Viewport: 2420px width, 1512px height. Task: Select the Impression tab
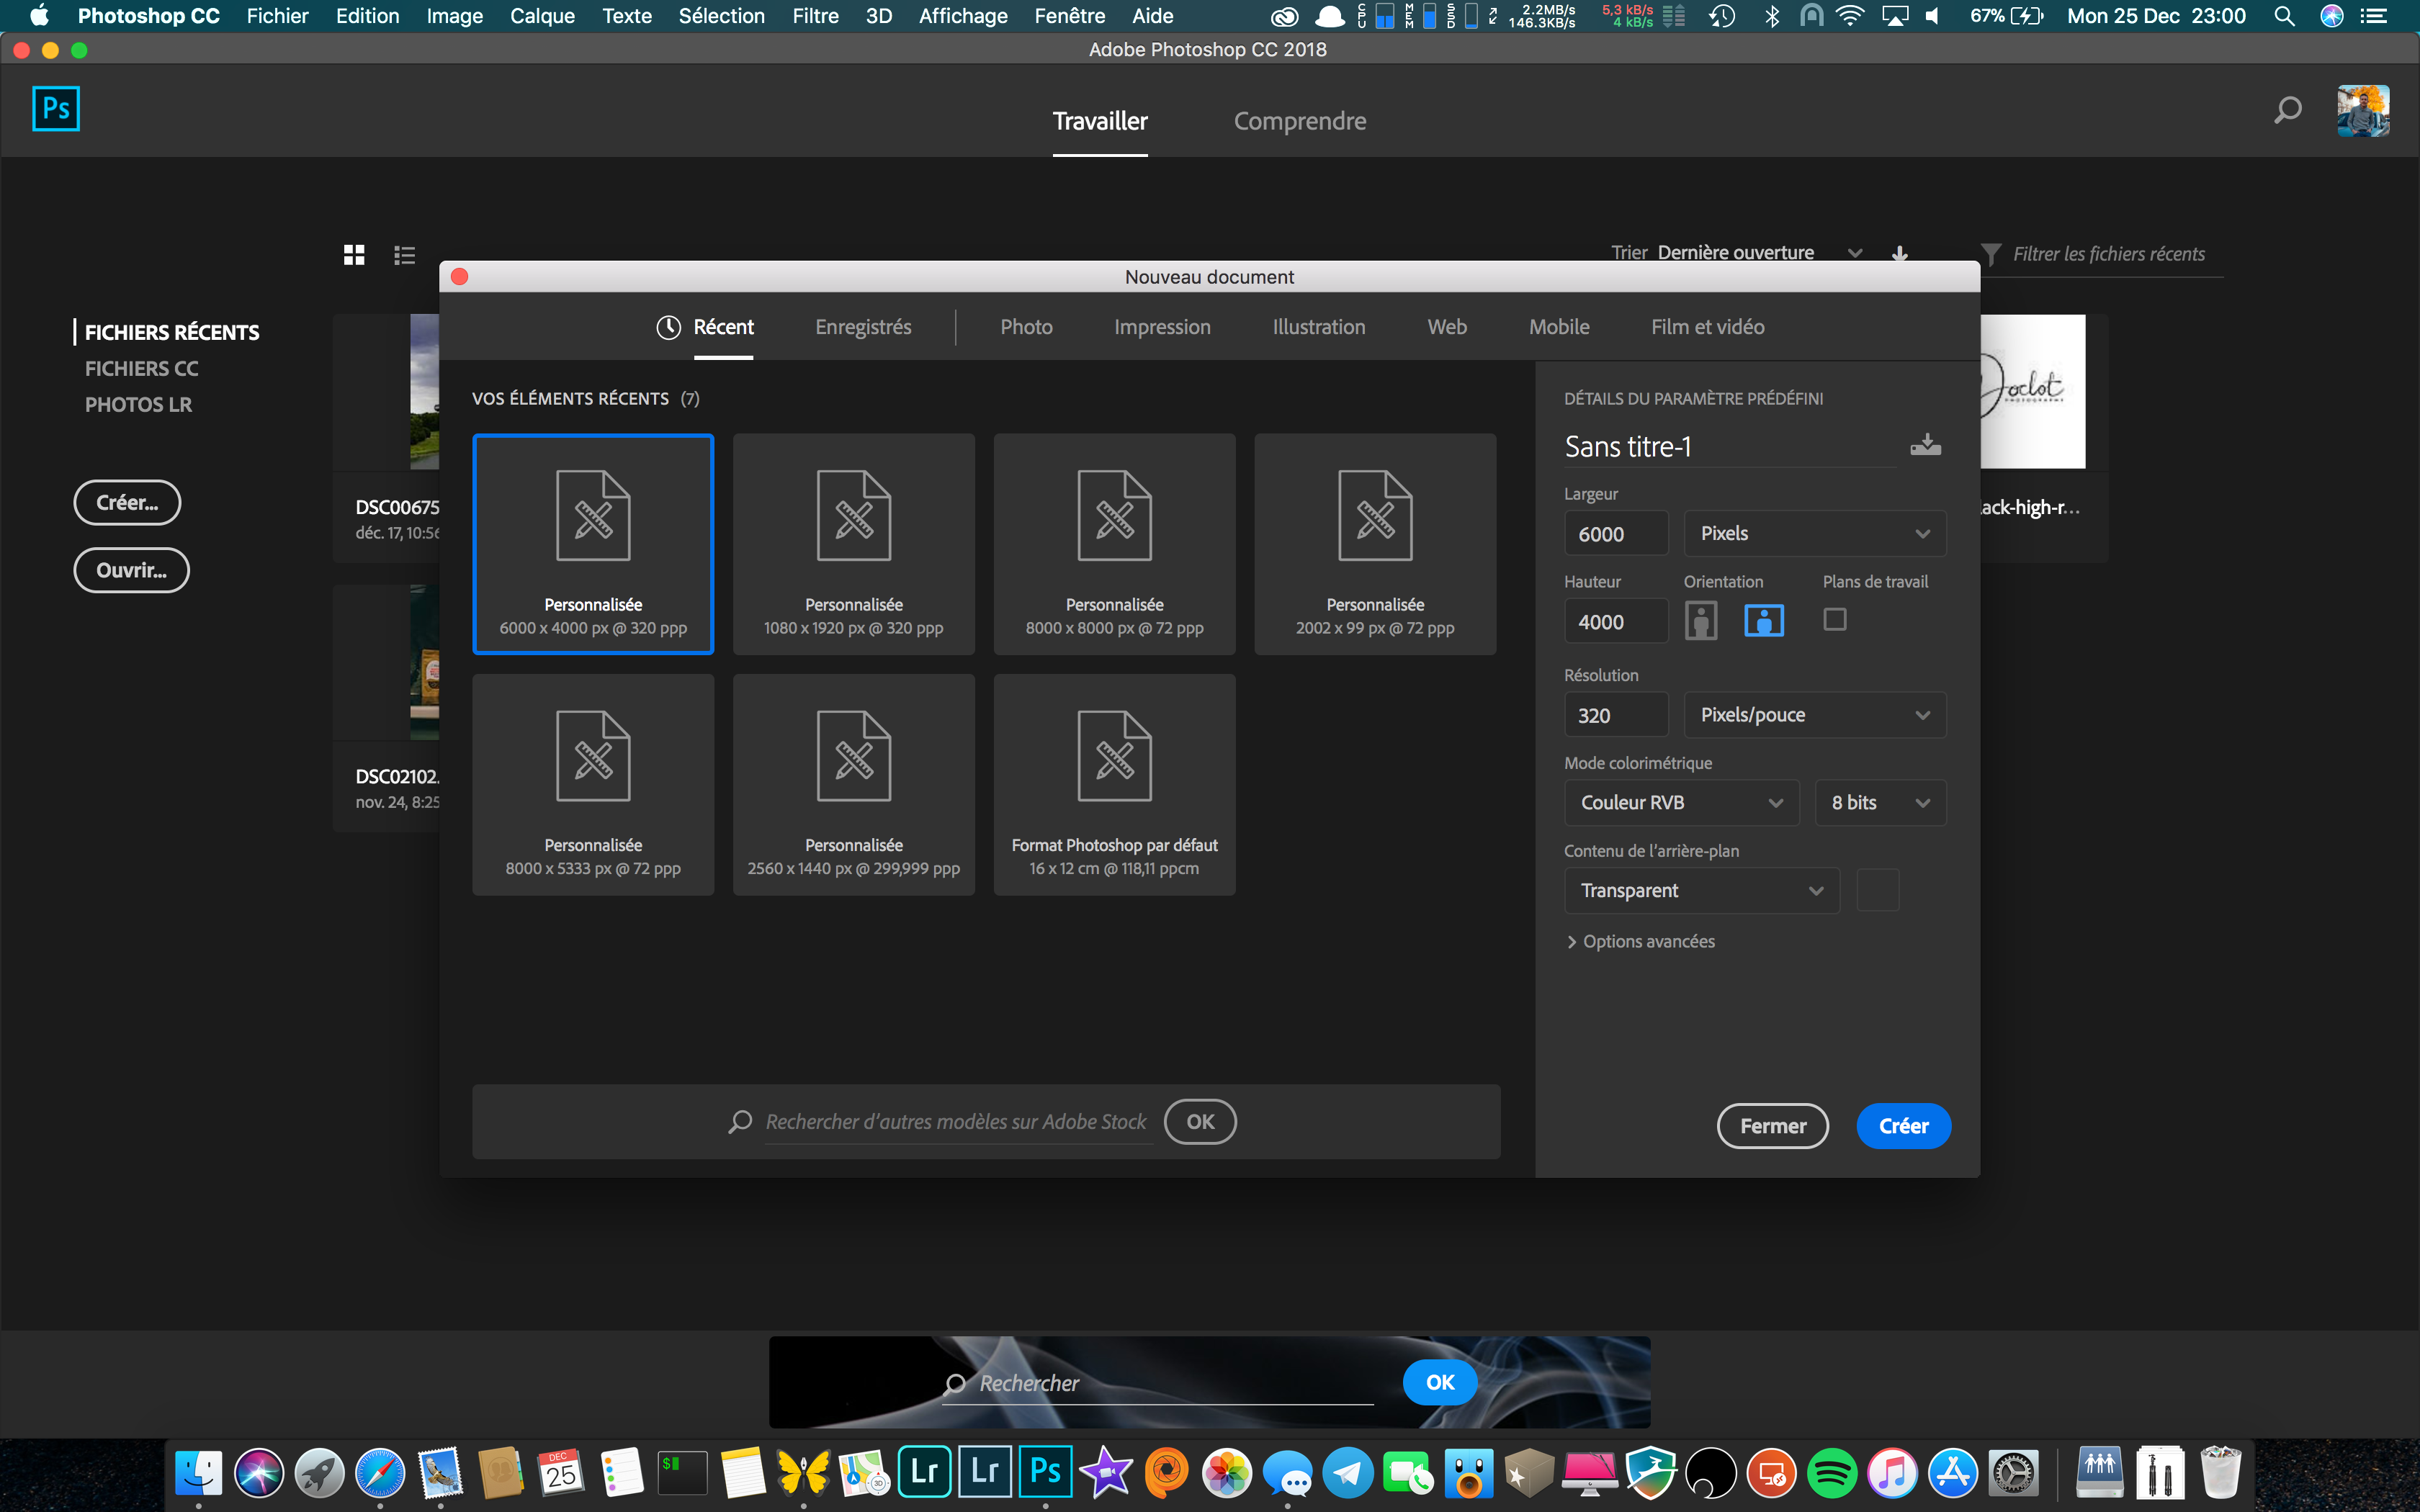tap(1162, 327)
